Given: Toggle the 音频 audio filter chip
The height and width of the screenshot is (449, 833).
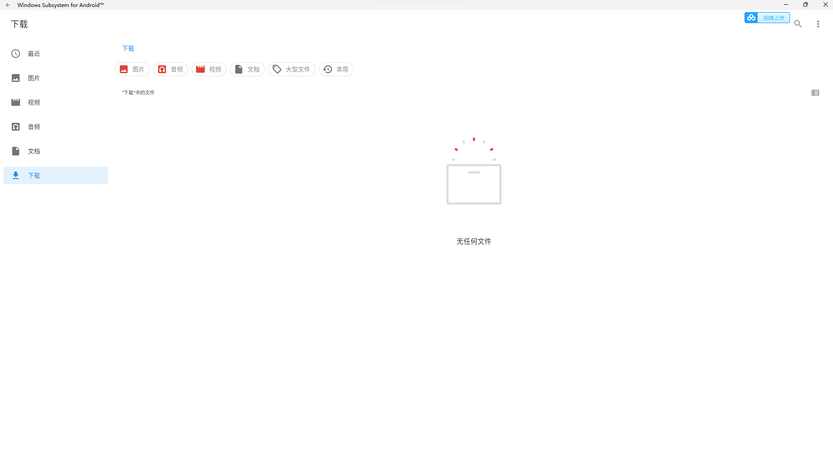Looking at the screenshot, I should [x=171, y=69].
